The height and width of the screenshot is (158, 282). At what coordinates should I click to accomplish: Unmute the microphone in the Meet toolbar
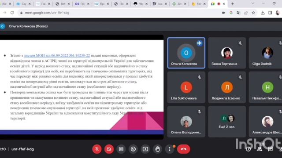97,149
